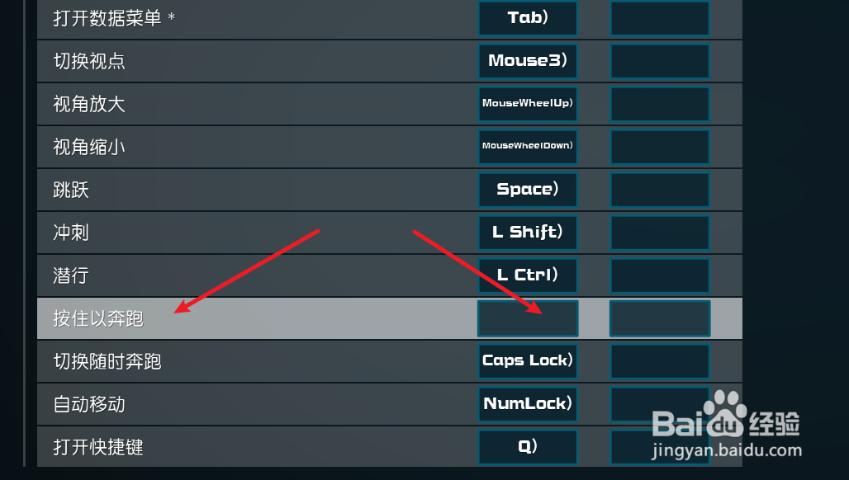The height and width of the screenshot is (480, 849).
Task: Change the L Ctrl keybind for 潜行
Action: [528, 275]
